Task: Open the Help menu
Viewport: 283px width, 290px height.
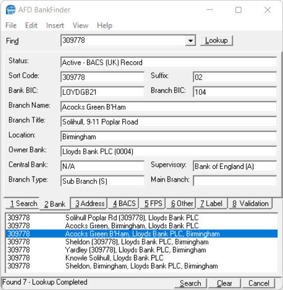Action: 104,25
